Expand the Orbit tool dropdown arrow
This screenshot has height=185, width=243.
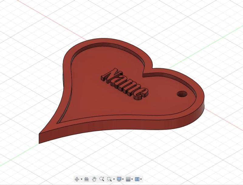pos(81,179)
